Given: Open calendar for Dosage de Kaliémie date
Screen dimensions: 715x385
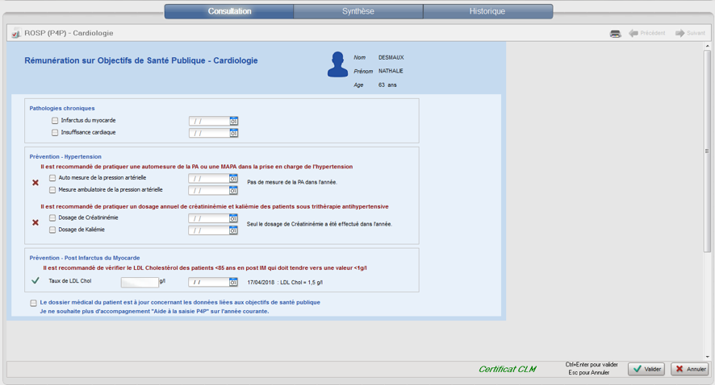Looking at the screenshot, I should click(233, 230).
